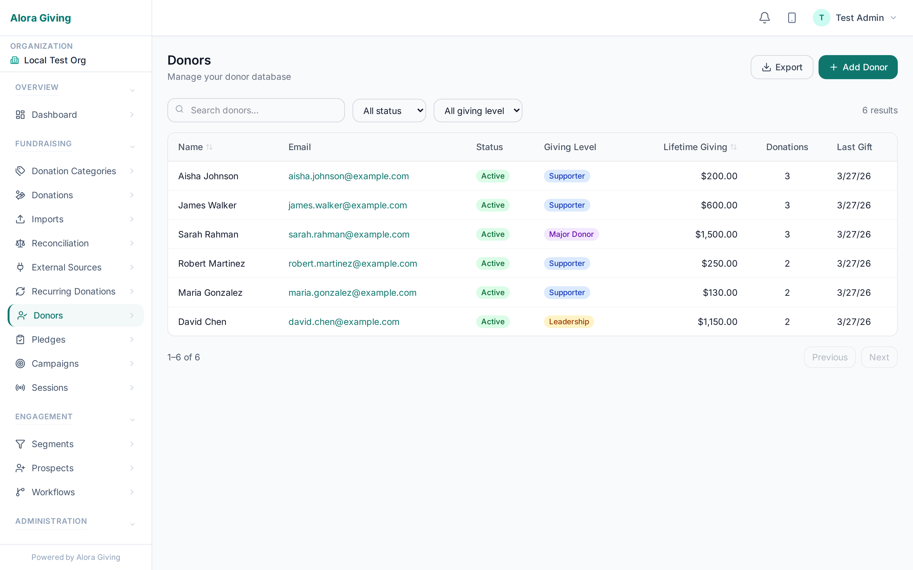This screenshot has height=570, width=913.
Task: Click the Imports upload icon
Action: point(20,219)
